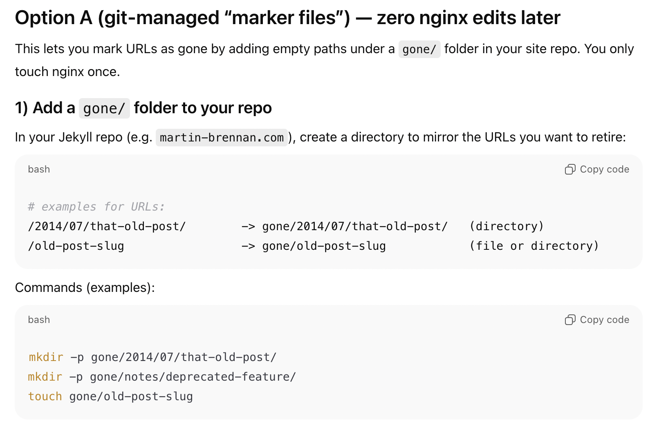Click the "touch nginx once." paragraph line
The width and height of the screenshot is (650, 426).
(x=67, y=72)
